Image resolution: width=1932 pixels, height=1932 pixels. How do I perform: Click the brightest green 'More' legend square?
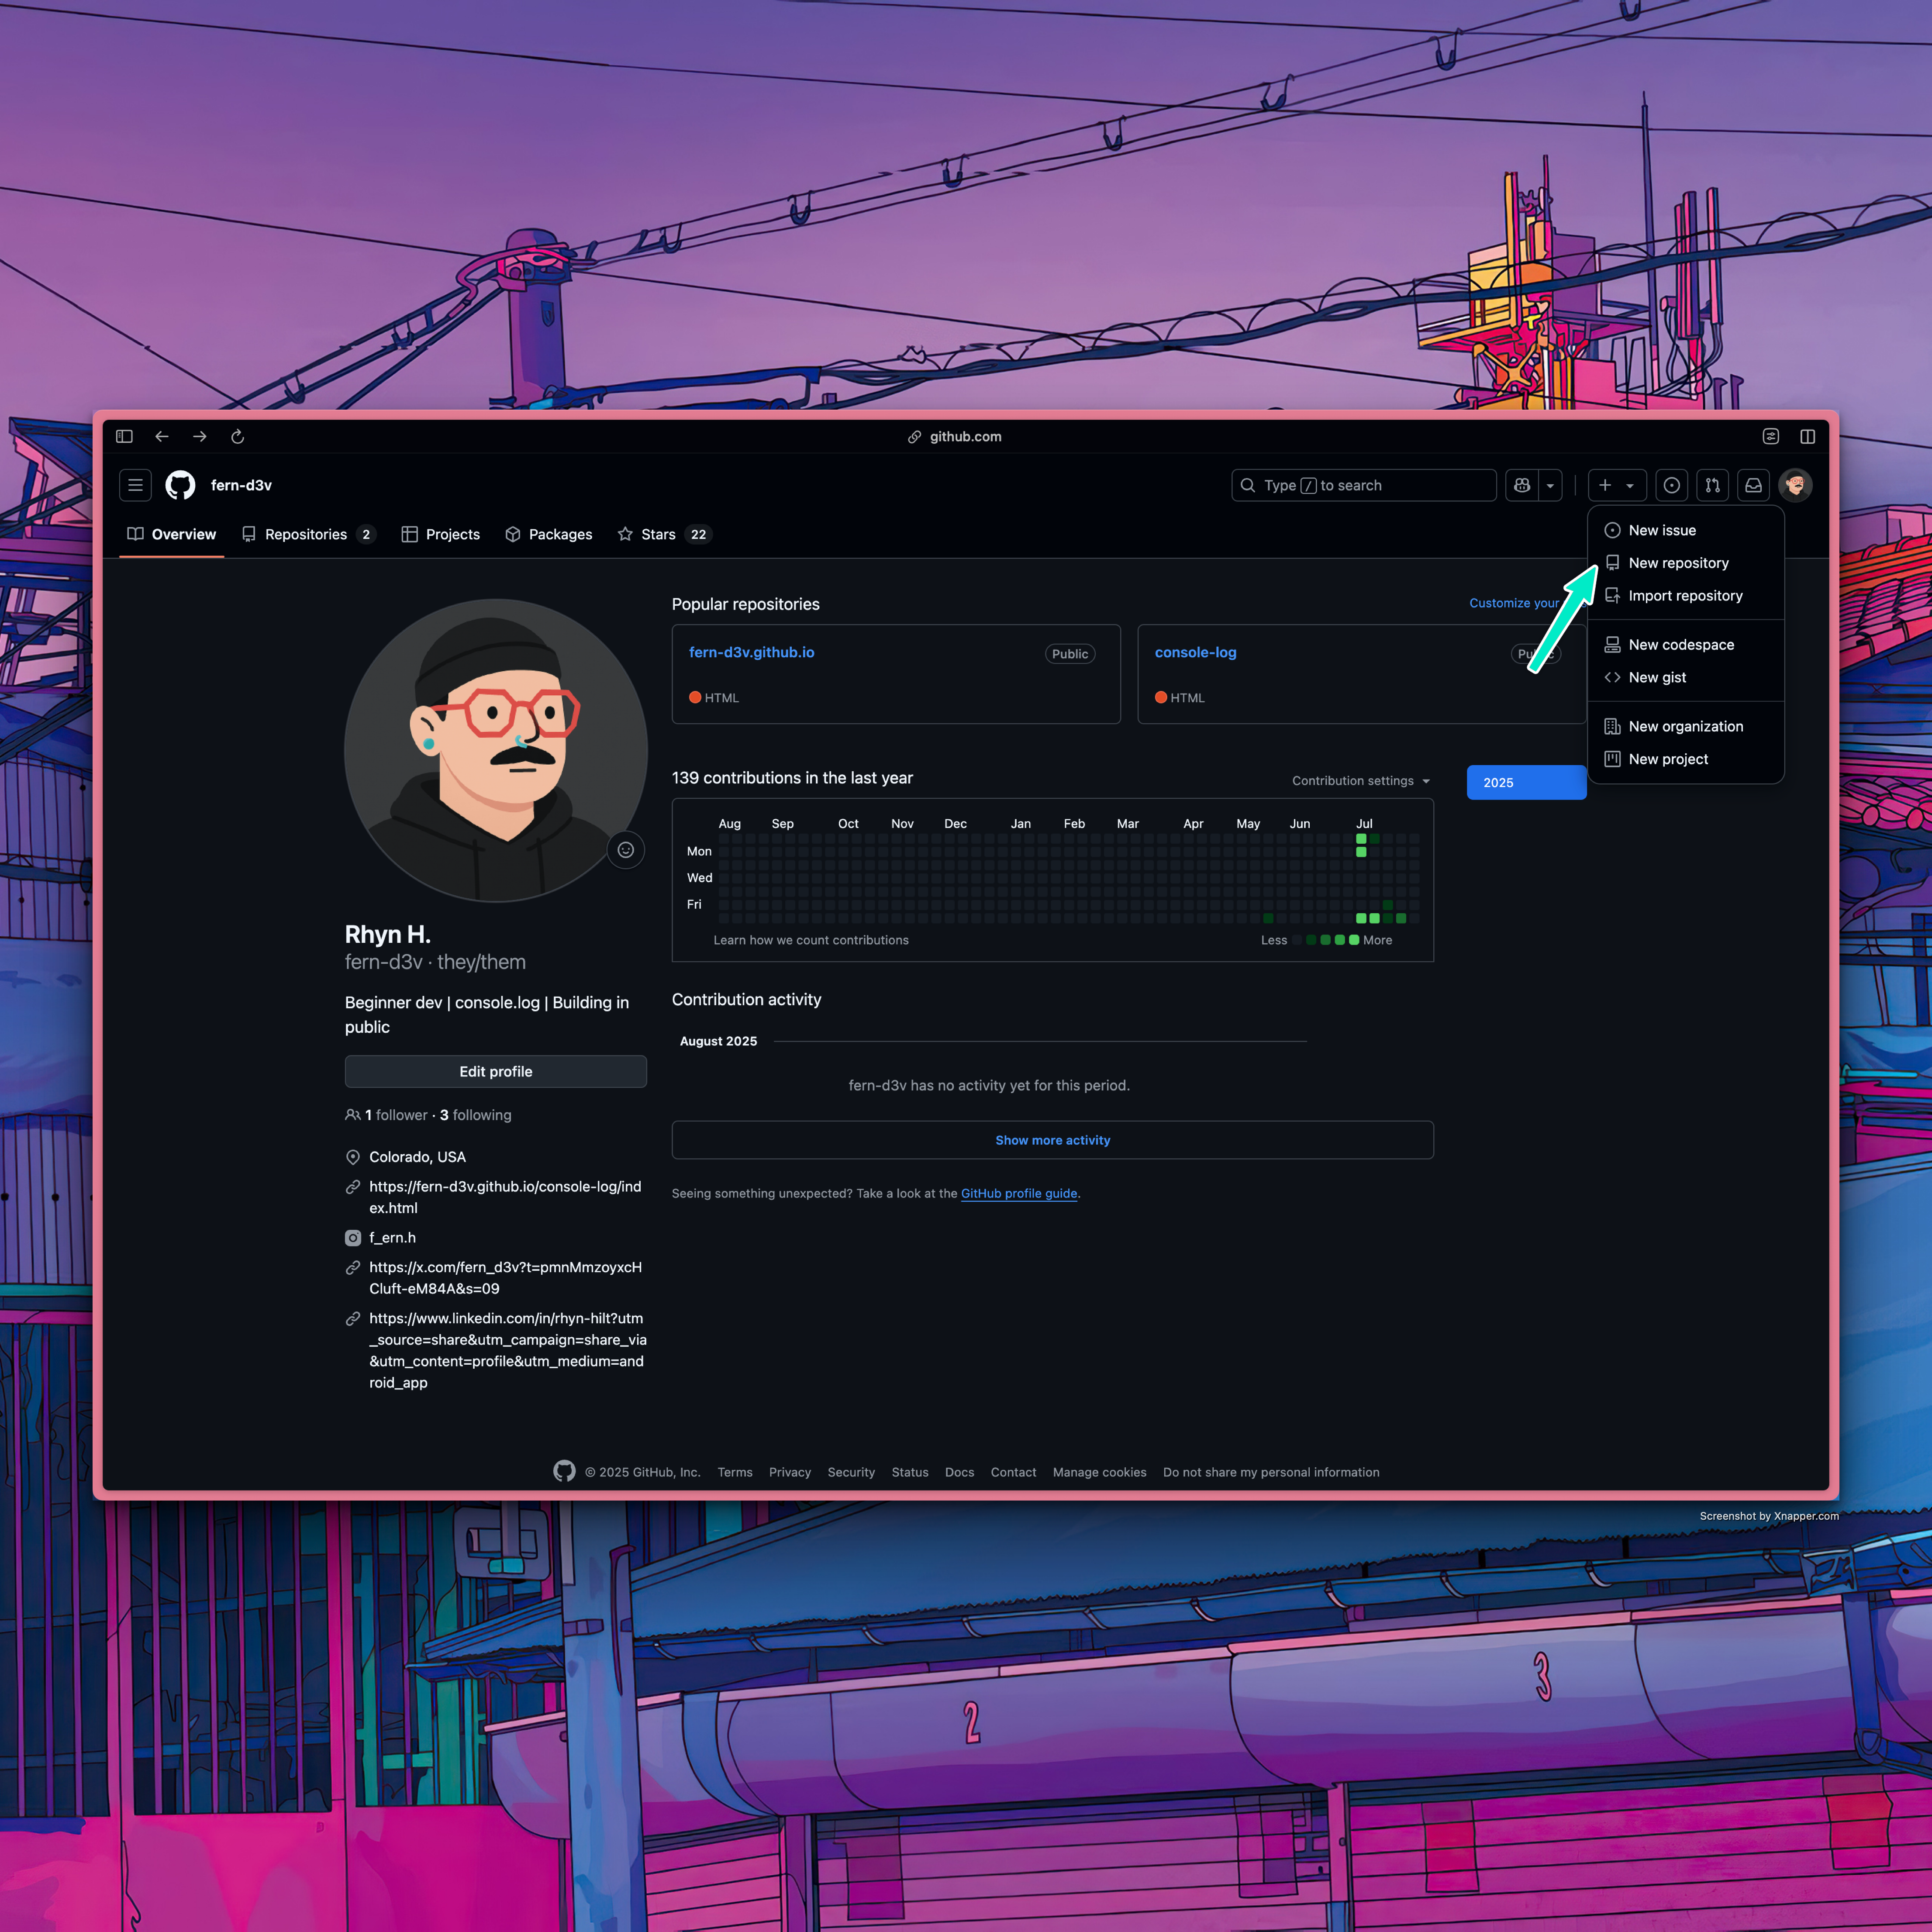point(1354,940)
